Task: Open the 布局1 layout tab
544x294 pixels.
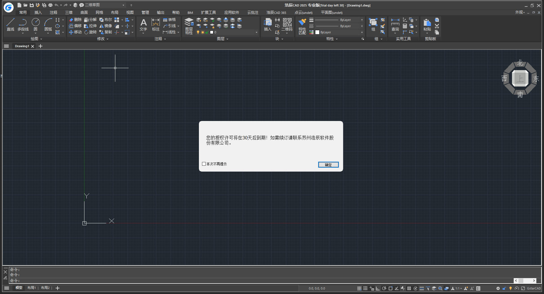Action: [31, 288]
